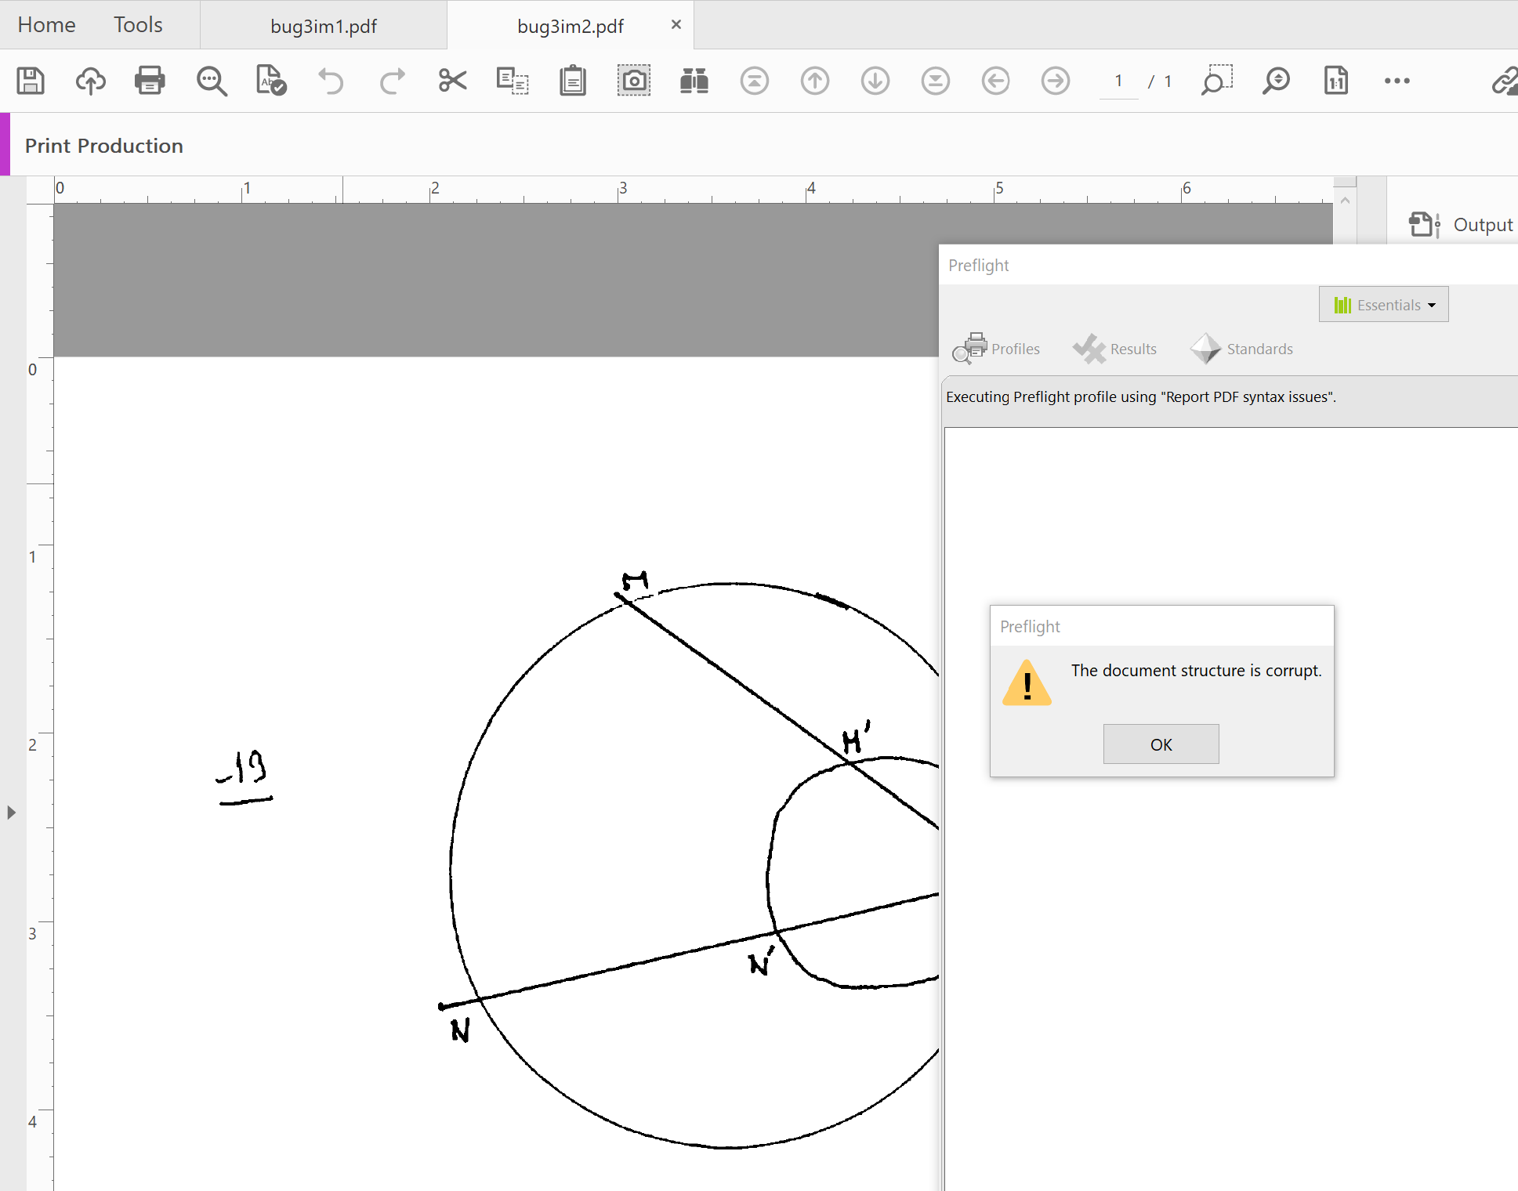Open the Share link icon
1518x1191 pixels.
pyautogui.click(x=1504, y=81)
